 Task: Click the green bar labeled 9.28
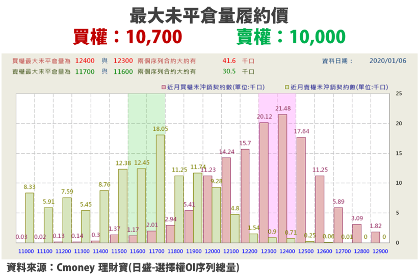pos(216,215)
